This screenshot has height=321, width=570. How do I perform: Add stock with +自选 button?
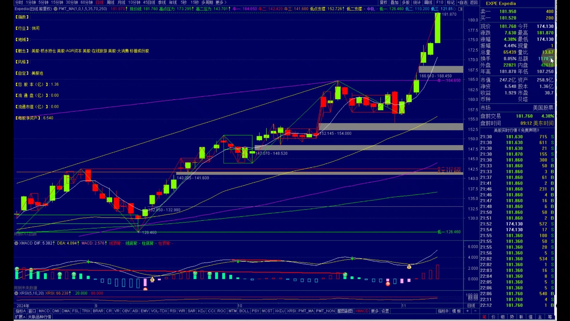coord(462,2)
